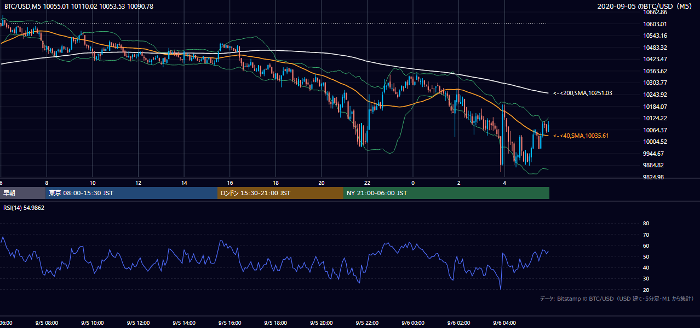Click the BTC/USD,M5 OHLC header text

click(79, 7)
